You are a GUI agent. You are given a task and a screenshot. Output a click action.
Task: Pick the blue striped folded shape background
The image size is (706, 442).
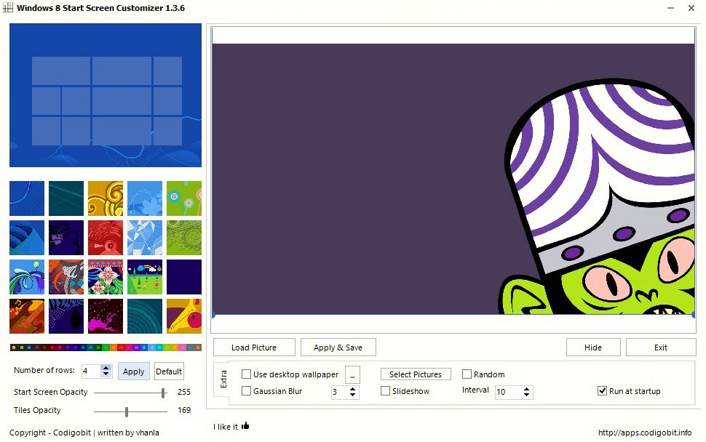27,238
